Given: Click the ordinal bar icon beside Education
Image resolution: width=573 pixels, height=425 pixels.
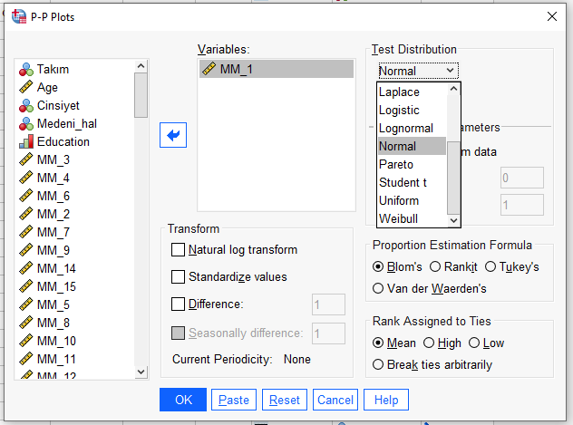Looking at the screenshot, I should click(26, 142).
